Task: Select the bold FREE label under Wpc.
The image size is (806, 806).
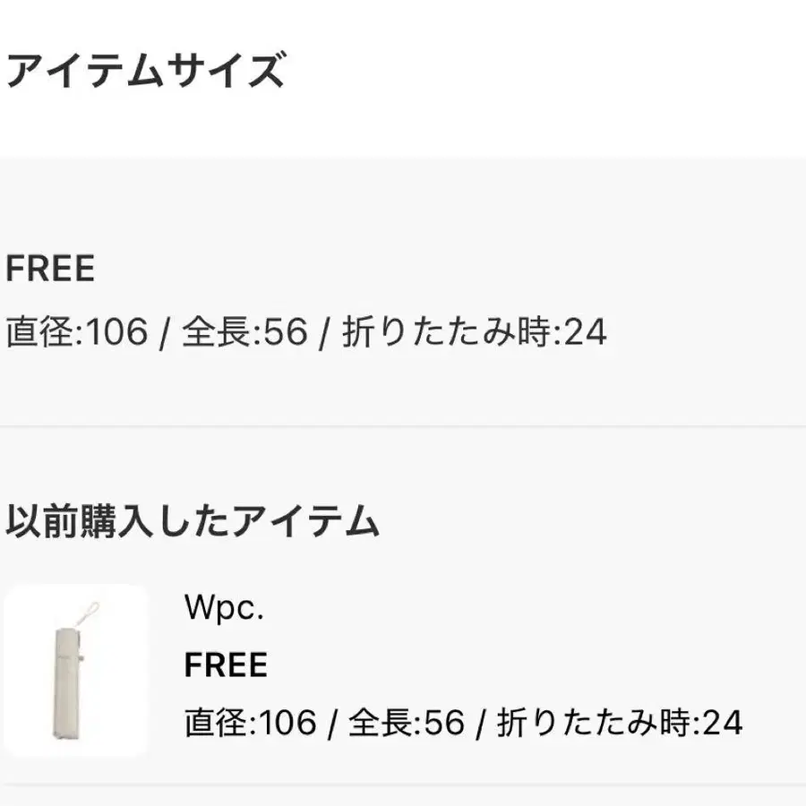Action: tap(227, 665)
